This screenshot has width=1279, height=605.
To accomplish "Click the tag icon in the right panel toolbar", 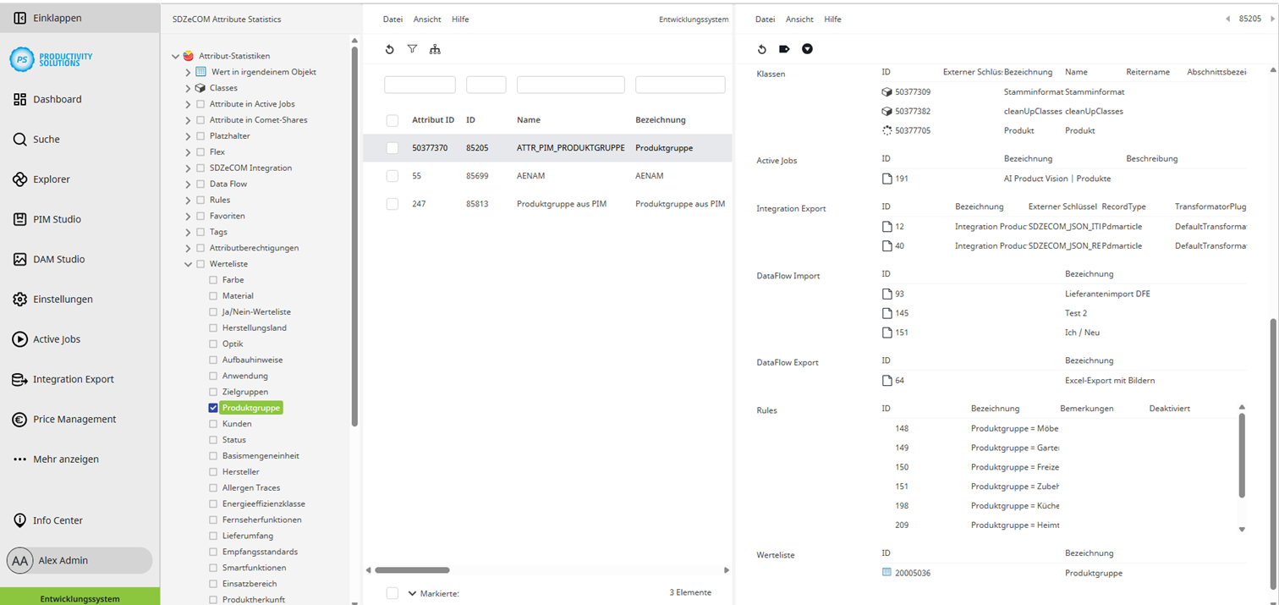I will tap(783, 49).
